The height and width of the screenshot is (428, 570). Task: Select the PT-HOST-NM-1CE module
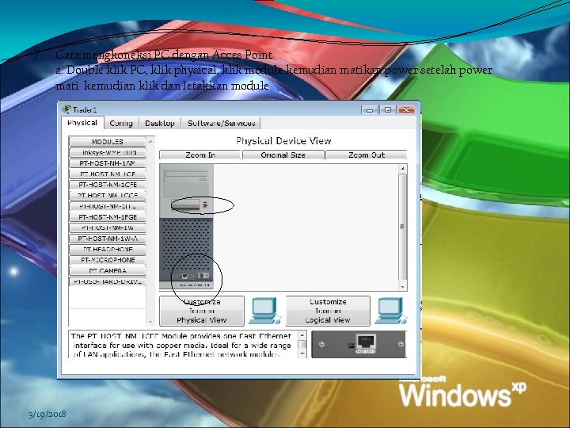point(107,174)
